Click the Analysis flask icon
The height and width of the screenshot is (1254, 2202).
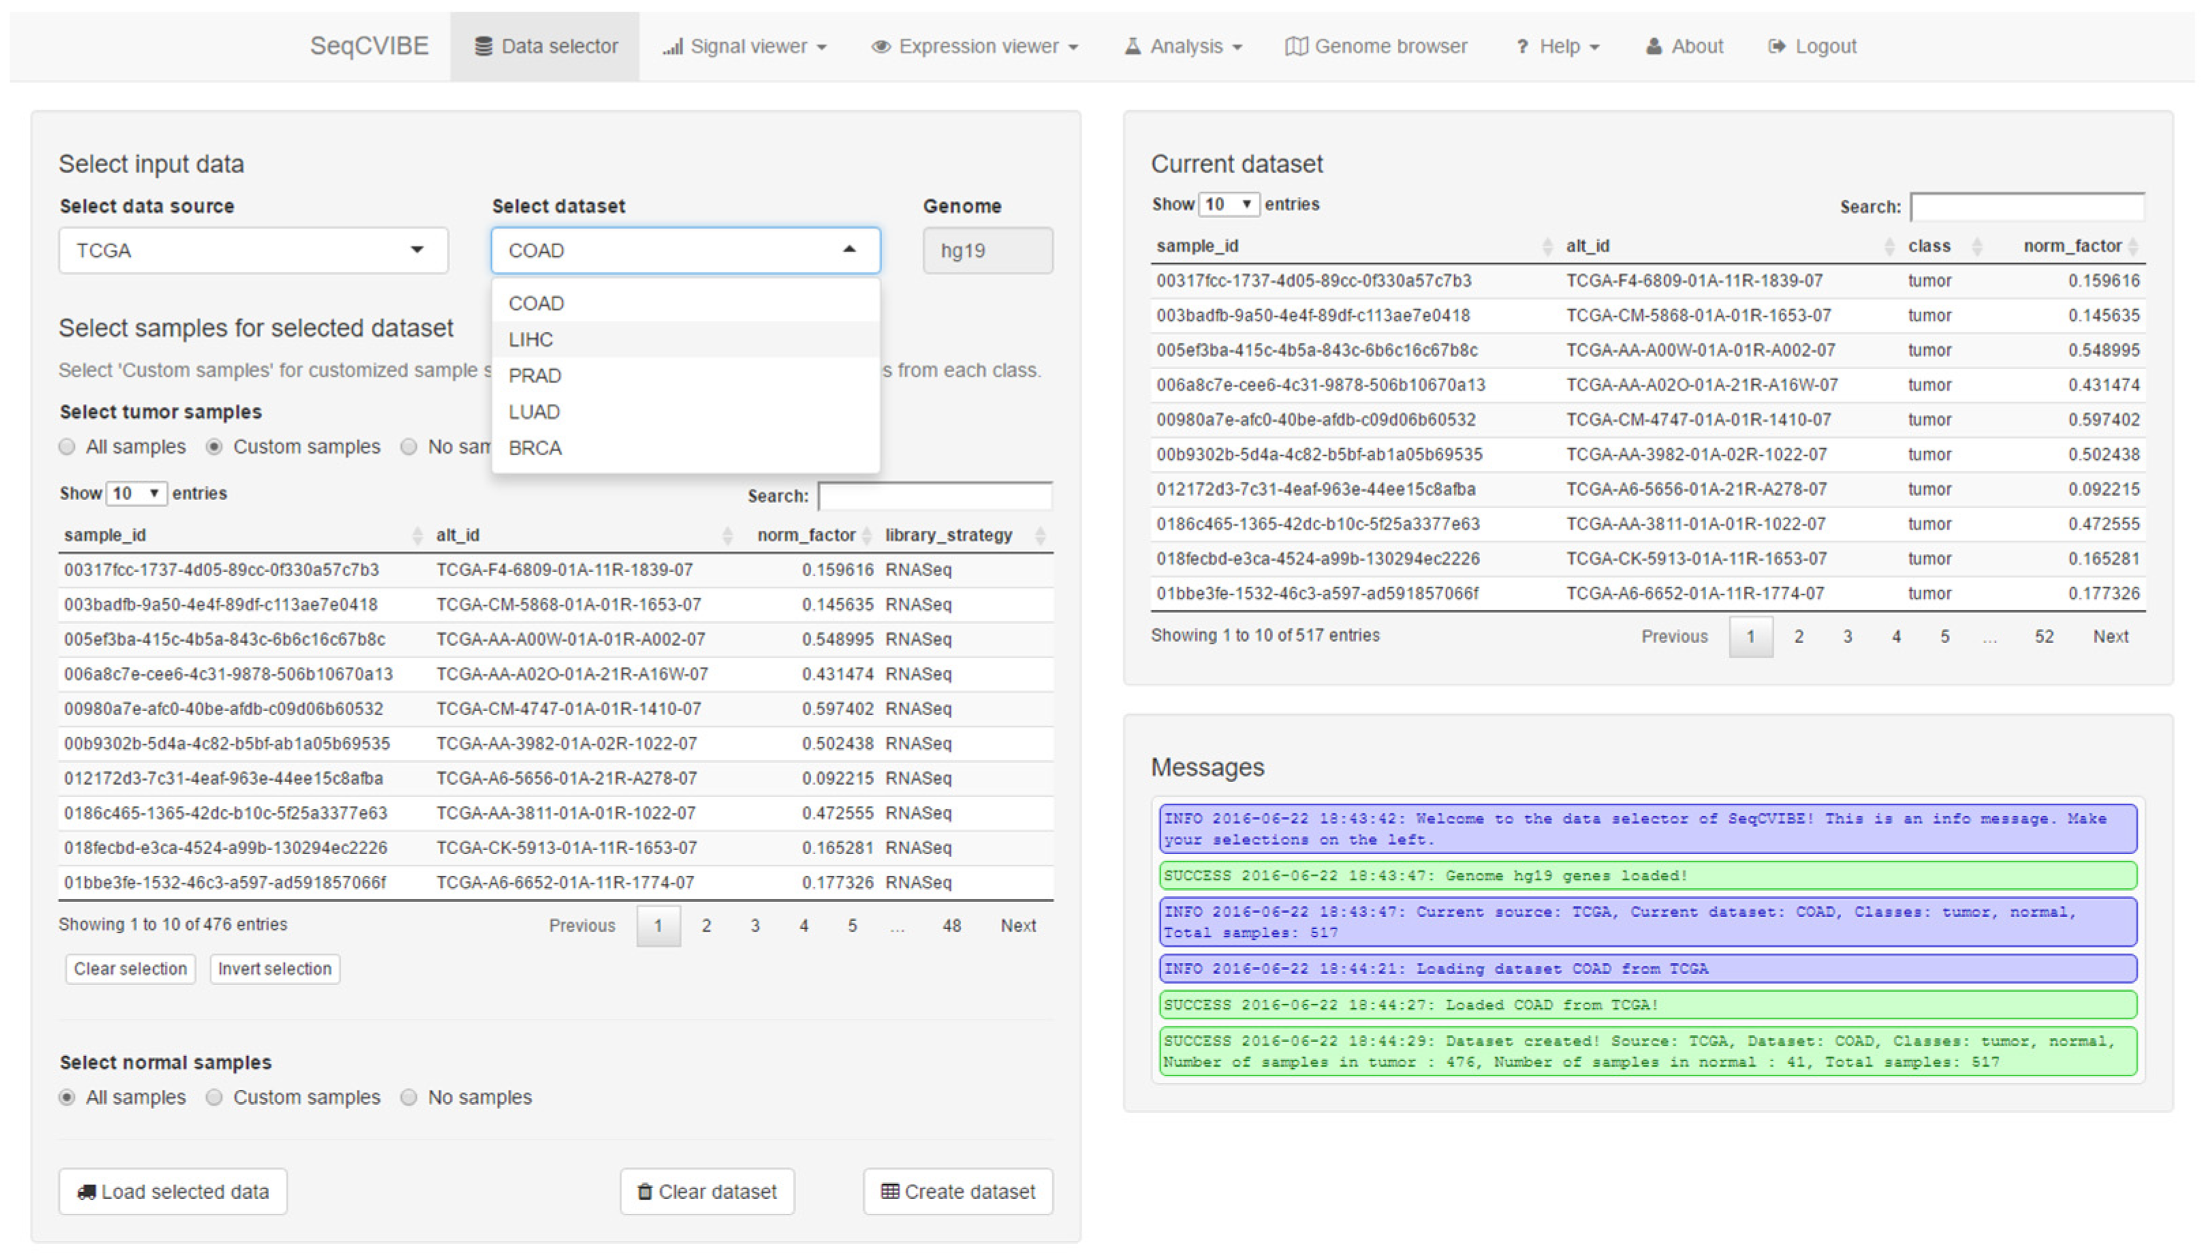click(x=1131, y=46)
